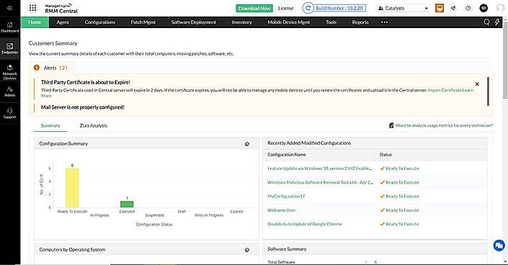
Task: Click the usage metrics report icon
Action: (x=391, y=125)
